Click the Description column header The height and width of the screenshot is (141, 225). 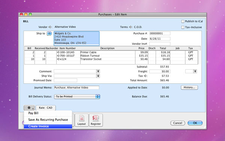(x=108, y=49)
